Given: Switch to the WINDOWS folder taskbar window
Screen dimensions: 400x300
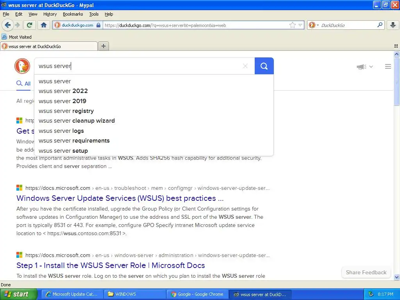Looking at the screenshot, I should tap(135, 294).
